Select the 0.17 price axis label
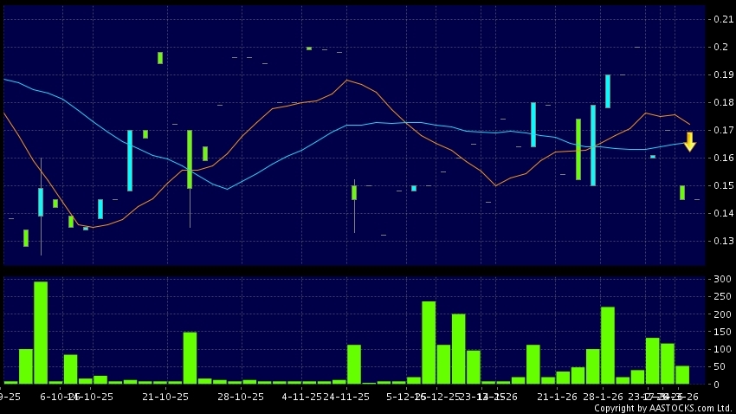Screen dimensions: 736x414 click(720, 130)
